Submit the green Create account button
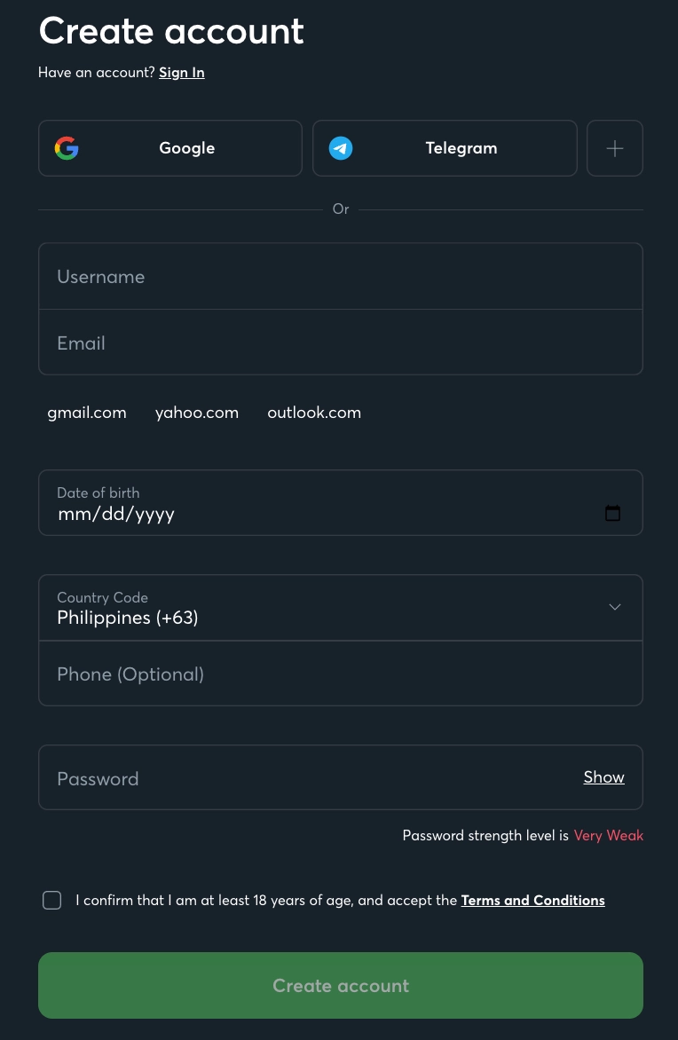678x1040 pixels. [x=340, y=986]
